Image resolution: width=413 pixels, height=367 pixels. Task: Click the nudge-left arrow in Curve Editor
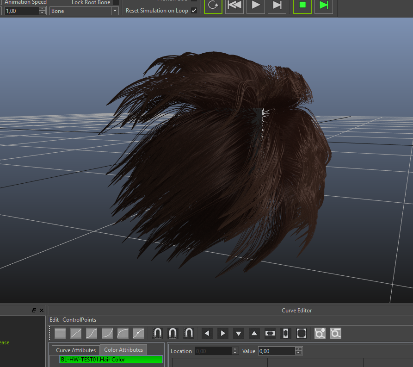[207, 333]
